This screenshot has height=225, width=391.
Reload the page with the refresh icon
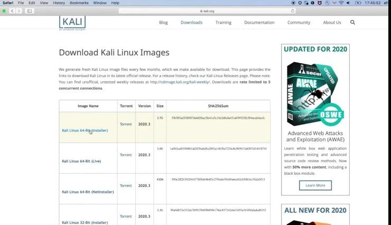(x=293, y=11)
